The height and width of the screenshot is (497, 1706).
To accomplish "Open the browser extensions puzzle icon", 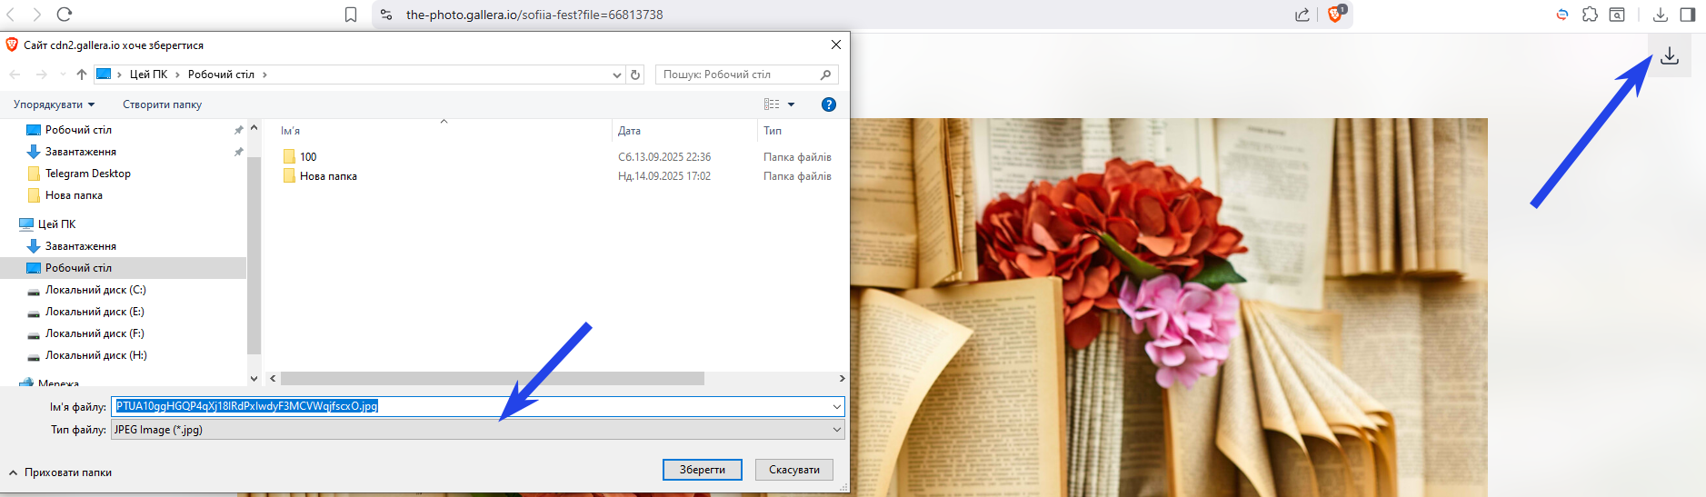I will (x=1590, y=15).
